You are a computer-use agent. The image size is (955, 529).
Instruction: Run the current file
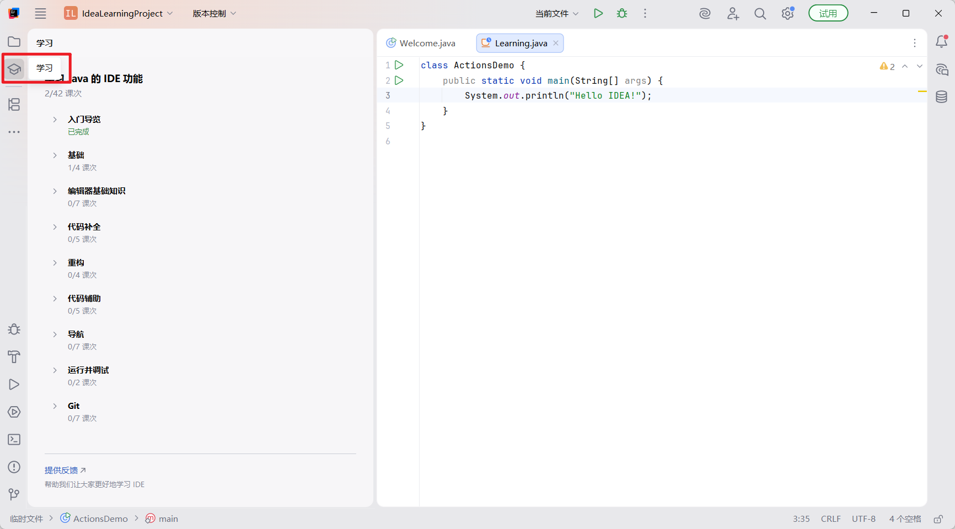click(598, 13)
